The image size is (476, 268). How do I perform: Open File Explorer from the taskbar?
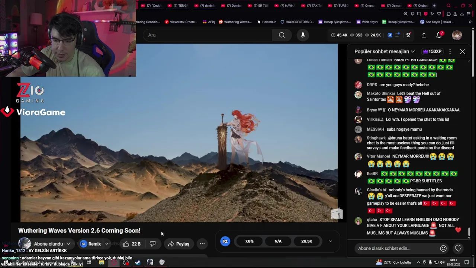coord(101,262)
